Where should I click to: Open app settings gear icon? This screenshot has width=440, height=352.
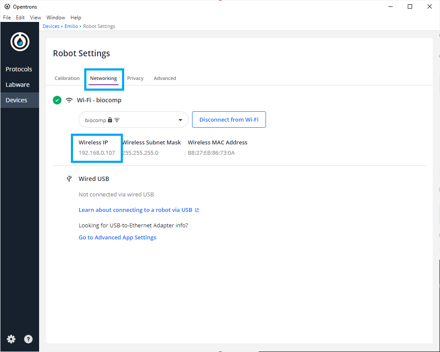pyautogui.click(x=11, y=339)
